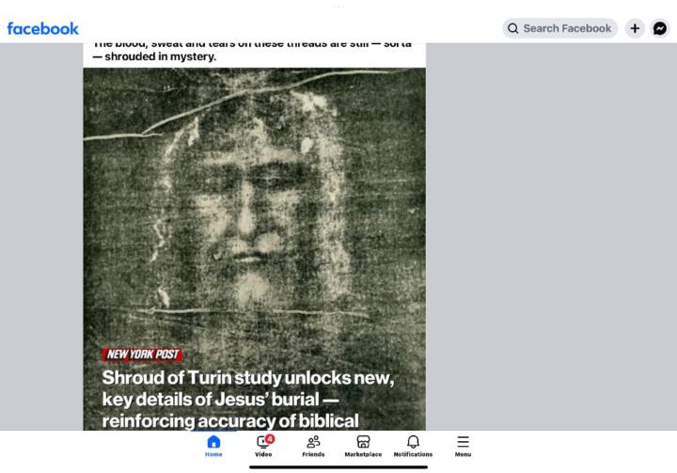Viewport: 677px width, 473px height.
Task: Click the Marketplace text label
Action: (363, 454)
